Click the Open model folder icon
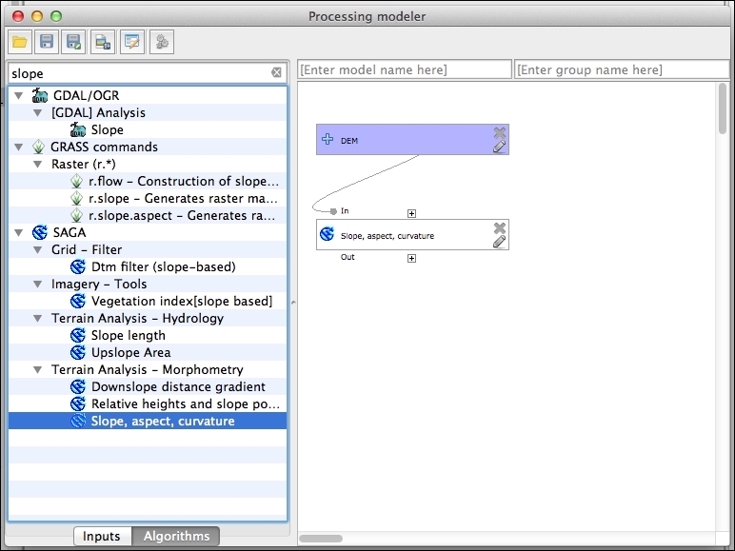Viewport: 735px width, 551px height. (19, 41)
